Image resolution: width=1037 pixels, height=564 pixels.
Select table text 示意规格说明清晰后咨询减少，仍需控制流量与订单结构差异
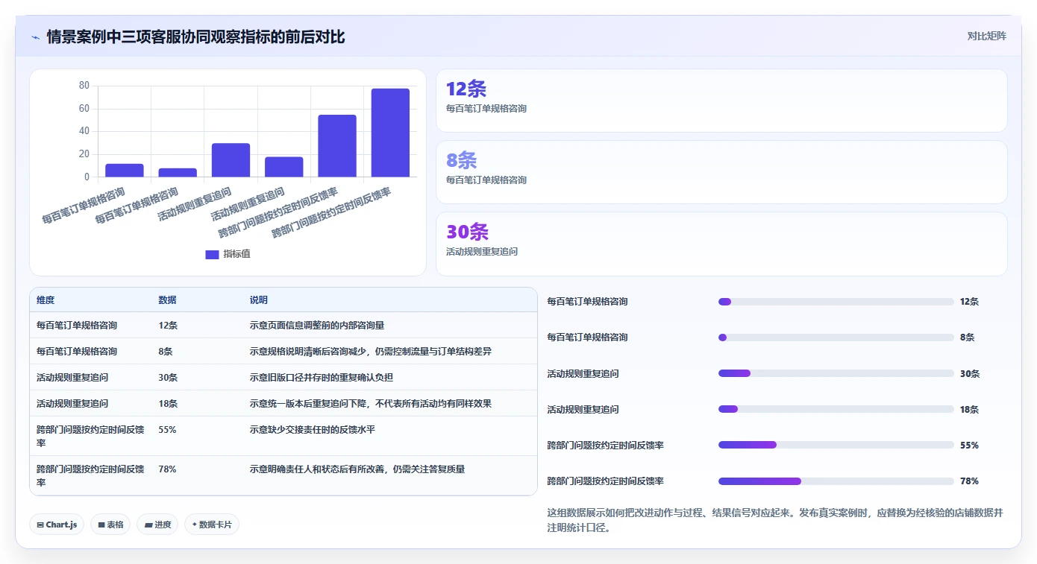click(371, 352)
